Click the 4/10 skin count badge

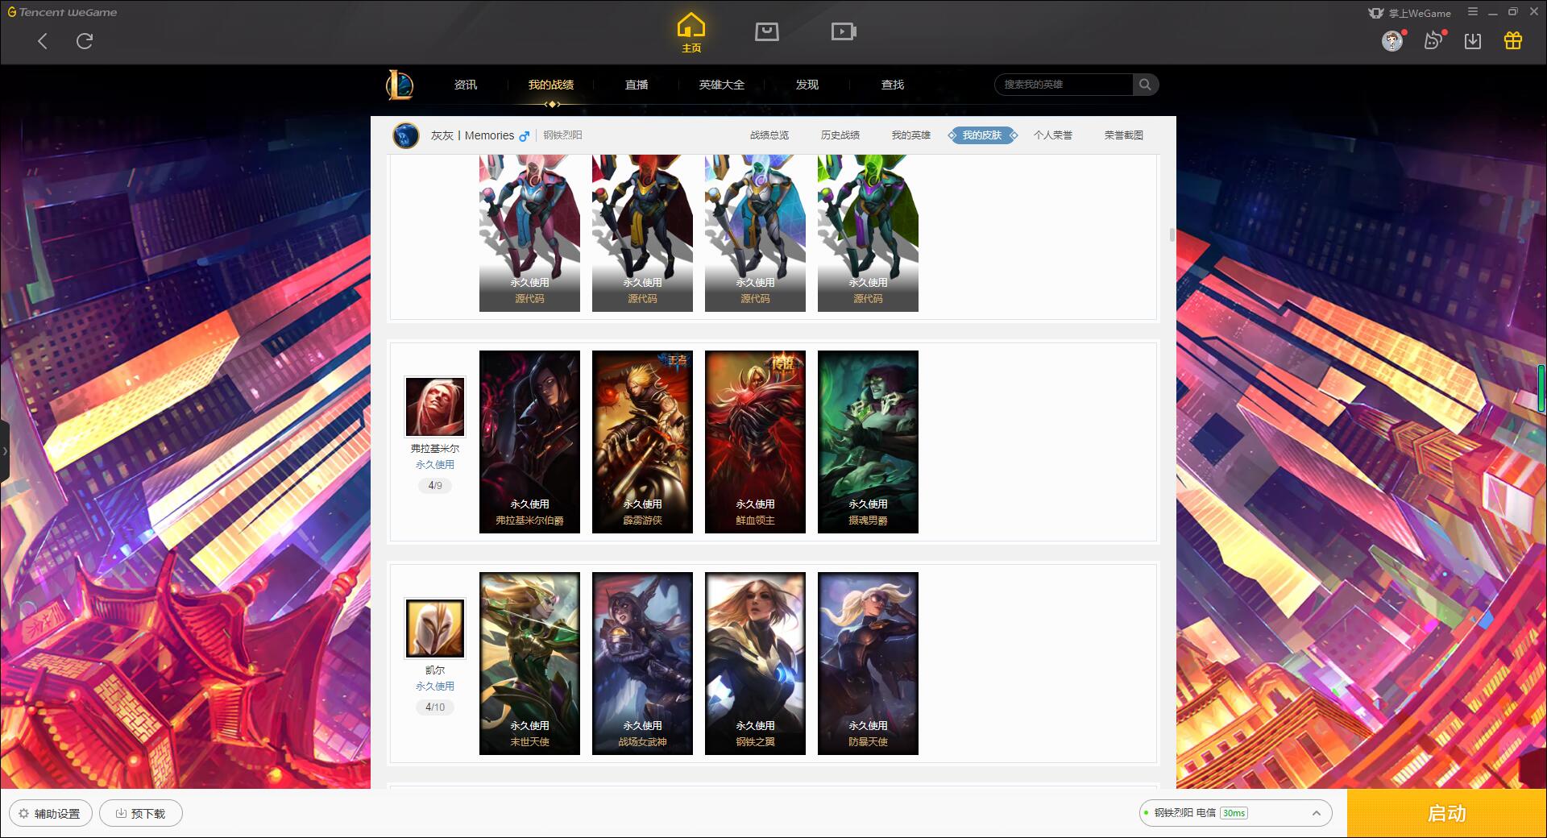click(435, 707)
